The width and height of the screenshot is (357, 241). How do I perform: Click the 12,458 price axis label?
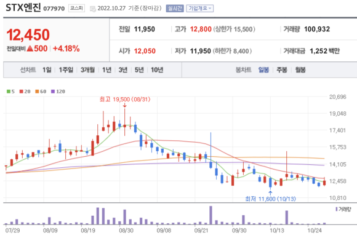click(338, 181)
